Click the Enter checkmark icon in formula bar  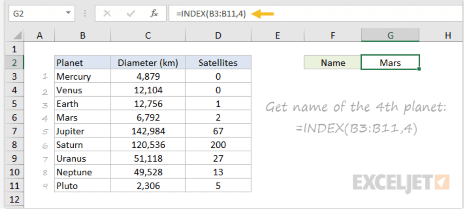tap(131, 14)
